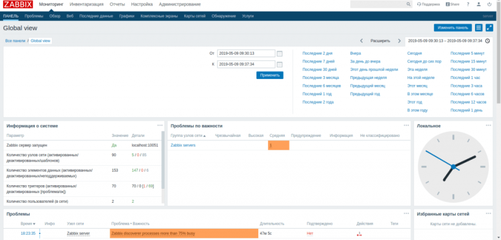Sort problems by Время column
Screen dimensions: 501x240
[28, 223]
